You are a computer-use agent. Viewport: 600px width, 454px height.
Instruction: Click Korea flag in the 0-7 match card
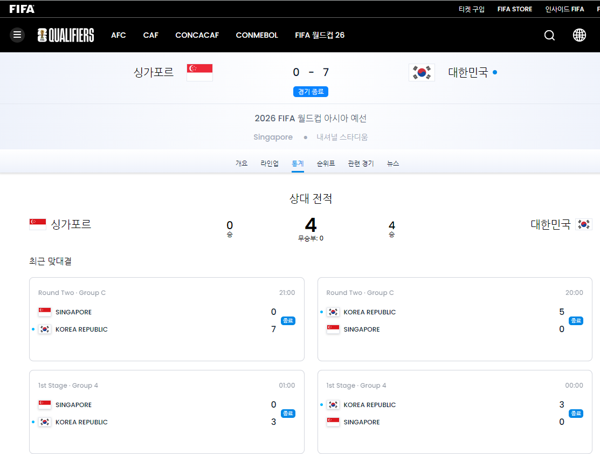pyautogui.click(x=45, y=329)
